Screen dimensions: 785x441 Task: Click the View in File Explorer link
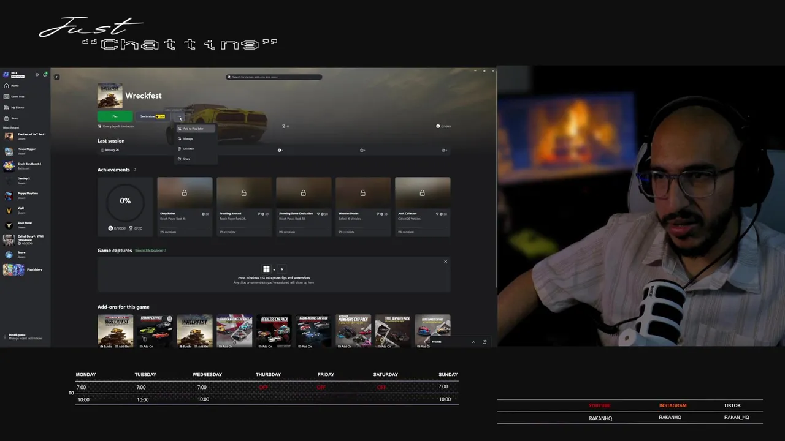point(150,251)
